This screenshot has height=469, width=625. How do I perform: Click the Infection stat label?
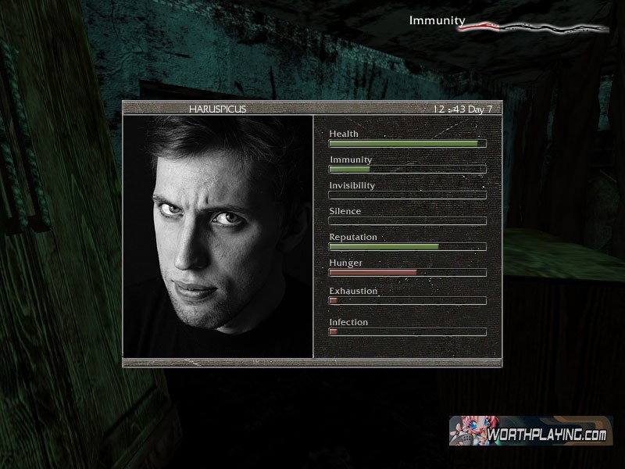click(348, 322)
